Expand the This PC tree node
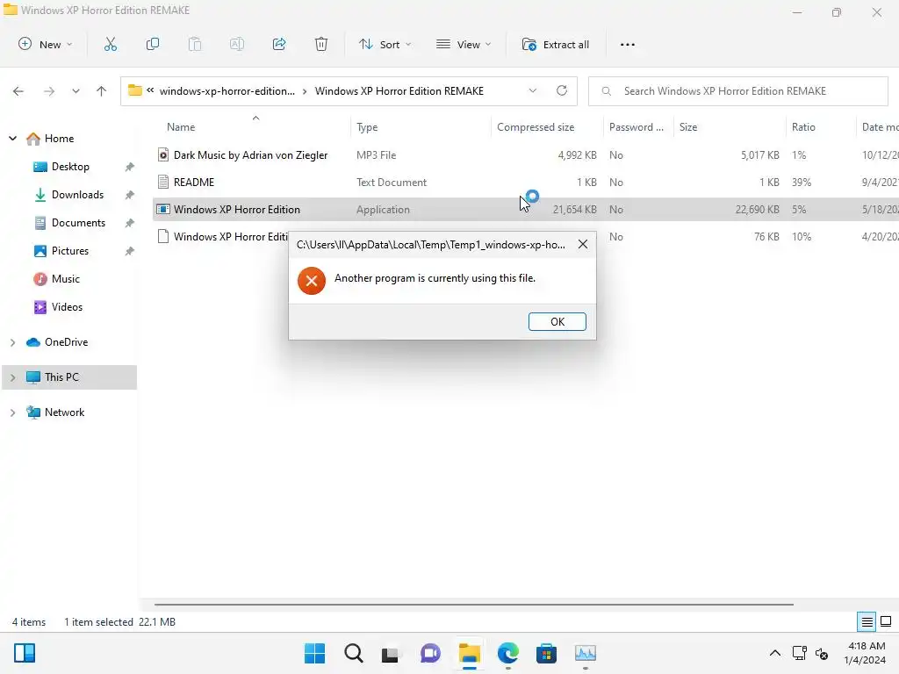 tap(12, 377)
